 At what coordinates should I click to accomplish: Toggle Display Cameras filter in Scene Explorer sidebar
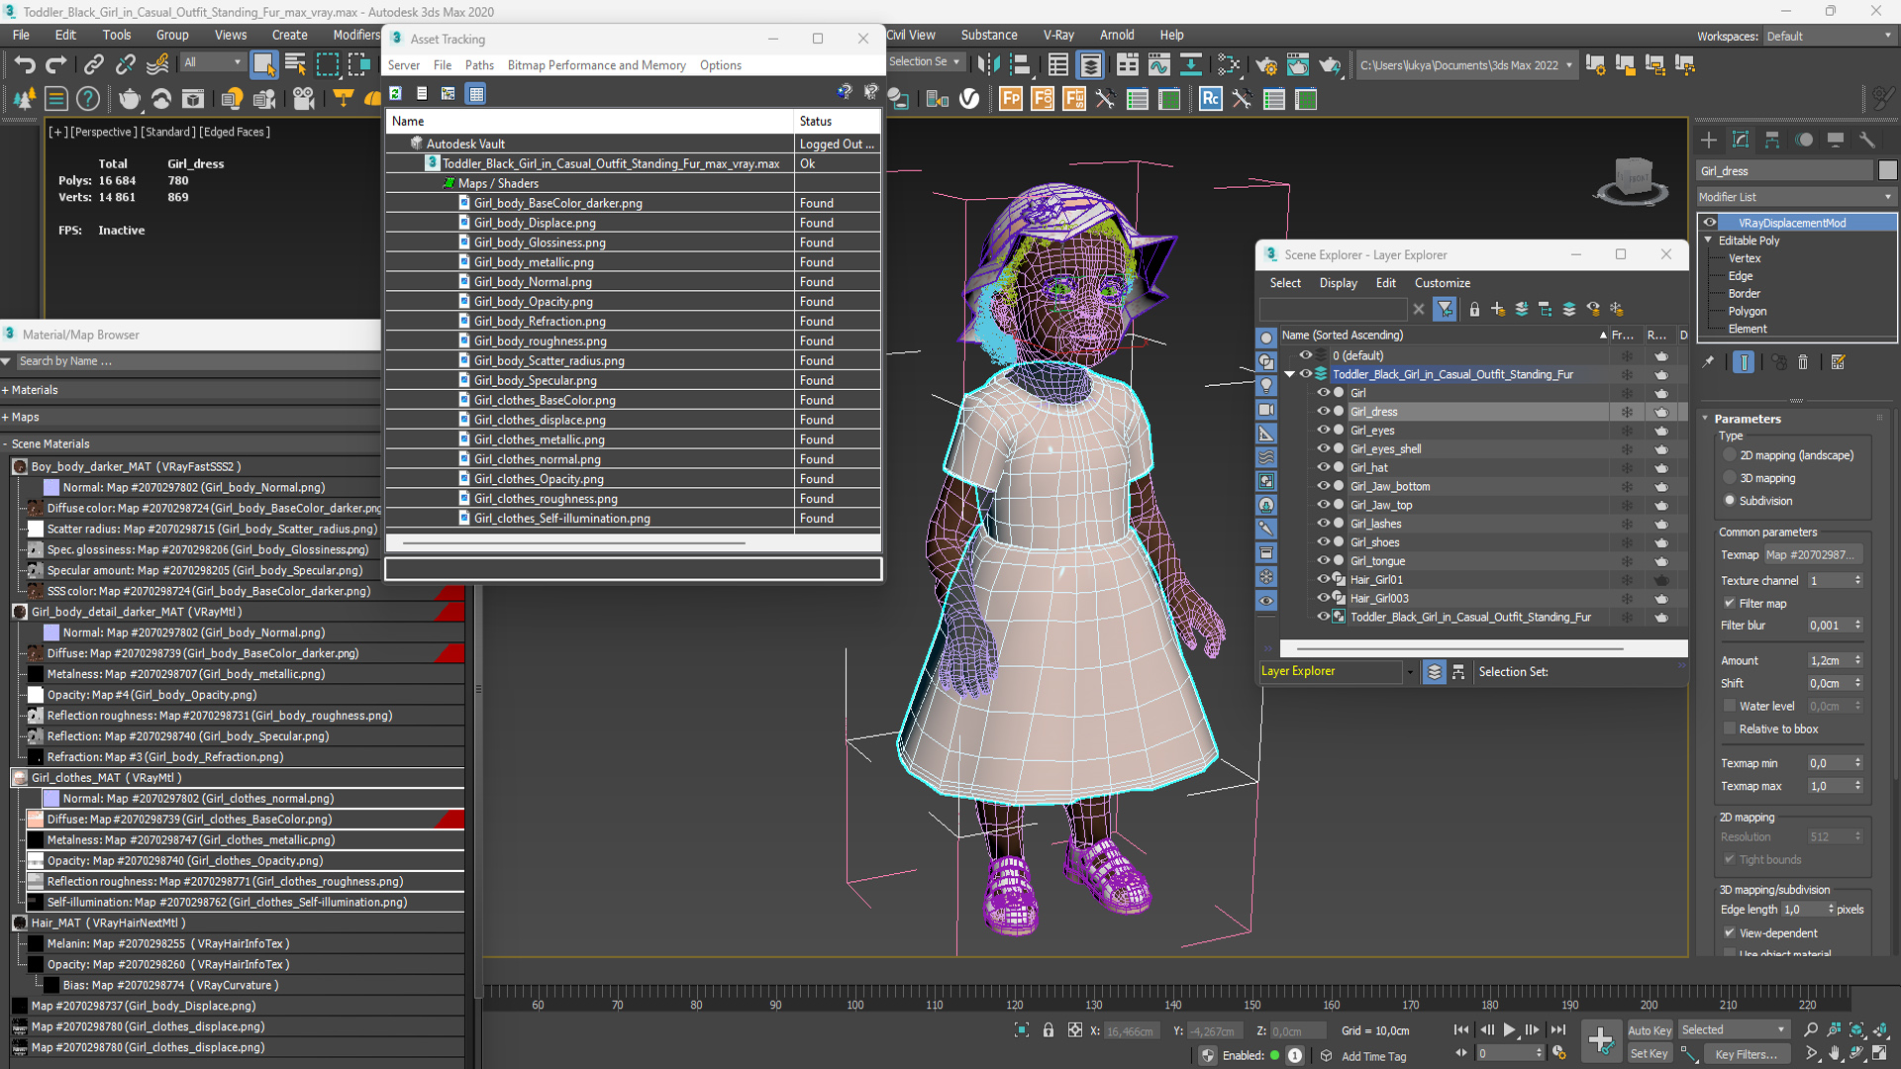pos(1266,409)
